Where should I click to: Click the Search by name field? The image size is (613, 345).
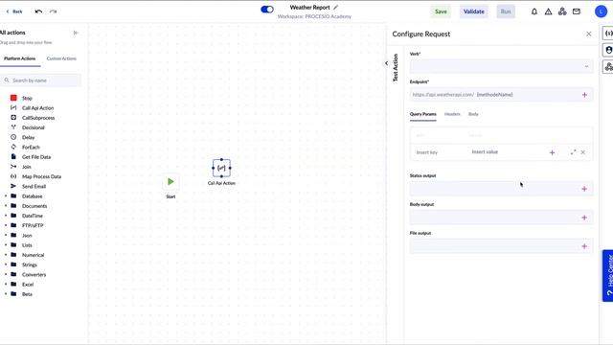[x=40, y=80]
